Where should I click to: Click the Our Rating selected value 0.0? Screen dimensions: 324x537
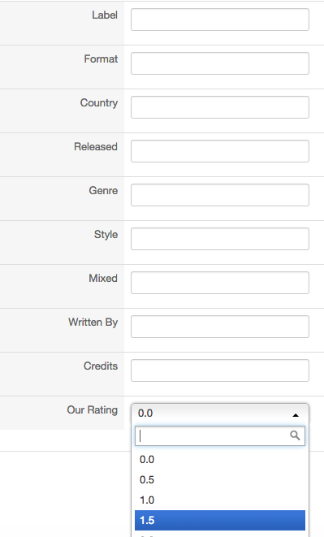tap(145, 414)
